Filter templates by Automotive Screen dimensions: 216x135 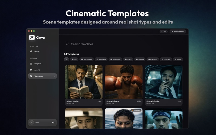(x=86, y=59)
